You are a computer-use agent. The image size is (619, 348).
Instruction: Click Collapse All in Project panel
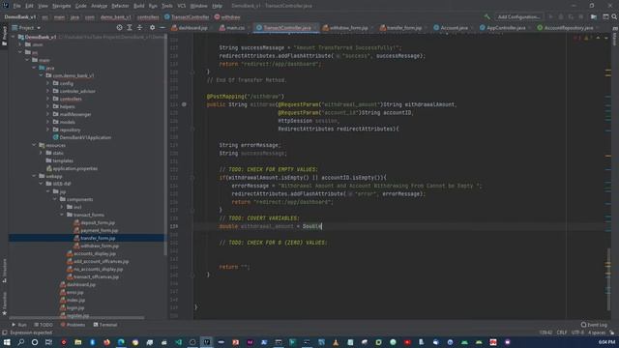click(x=139, y=28)
